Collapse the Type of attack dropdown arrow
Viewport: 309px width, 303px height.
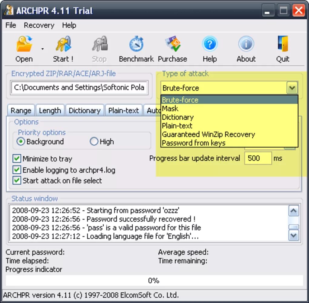(292, 88)
